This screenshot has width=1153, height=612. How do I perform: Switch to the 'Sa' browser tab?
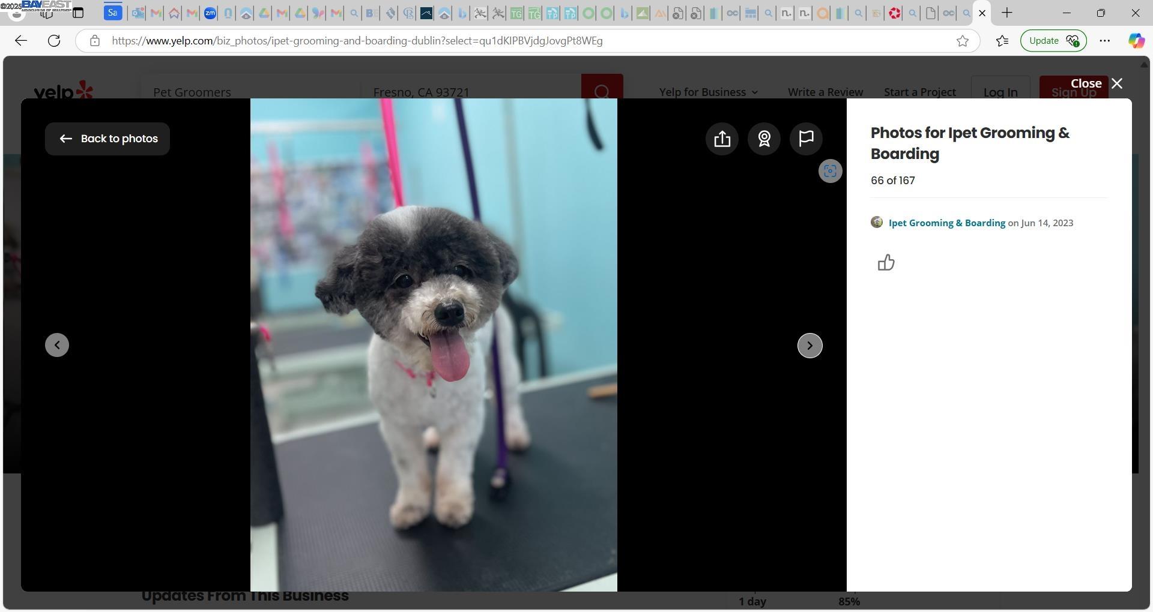coord(113,13)
